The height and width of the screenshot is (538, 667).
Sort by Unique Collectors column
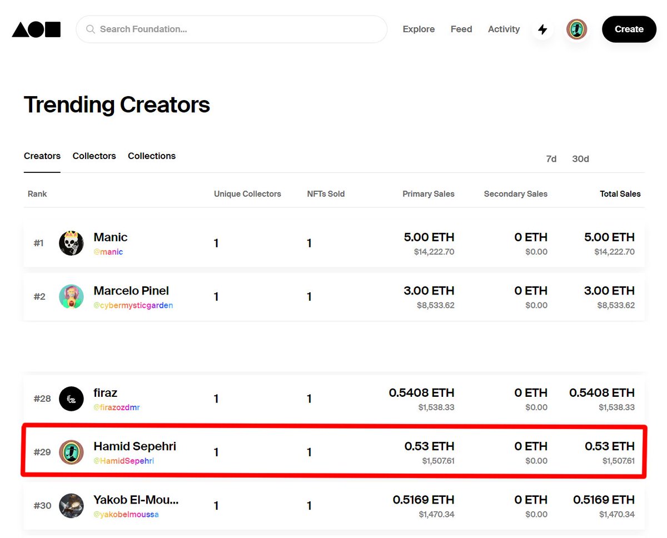[247, 194]
